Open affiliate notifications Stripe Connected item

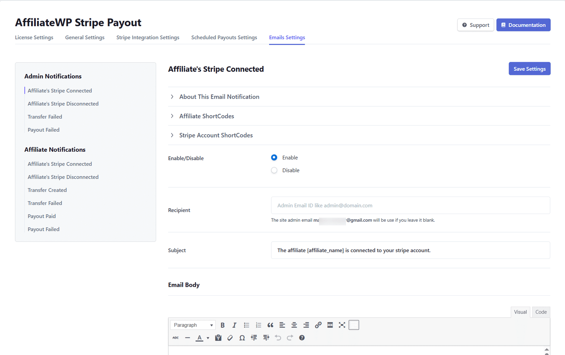(60, 164)
